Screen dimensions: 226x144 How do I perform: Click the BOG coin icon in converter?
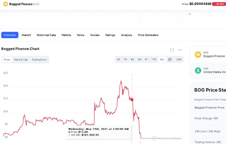(x=198, y=55)
